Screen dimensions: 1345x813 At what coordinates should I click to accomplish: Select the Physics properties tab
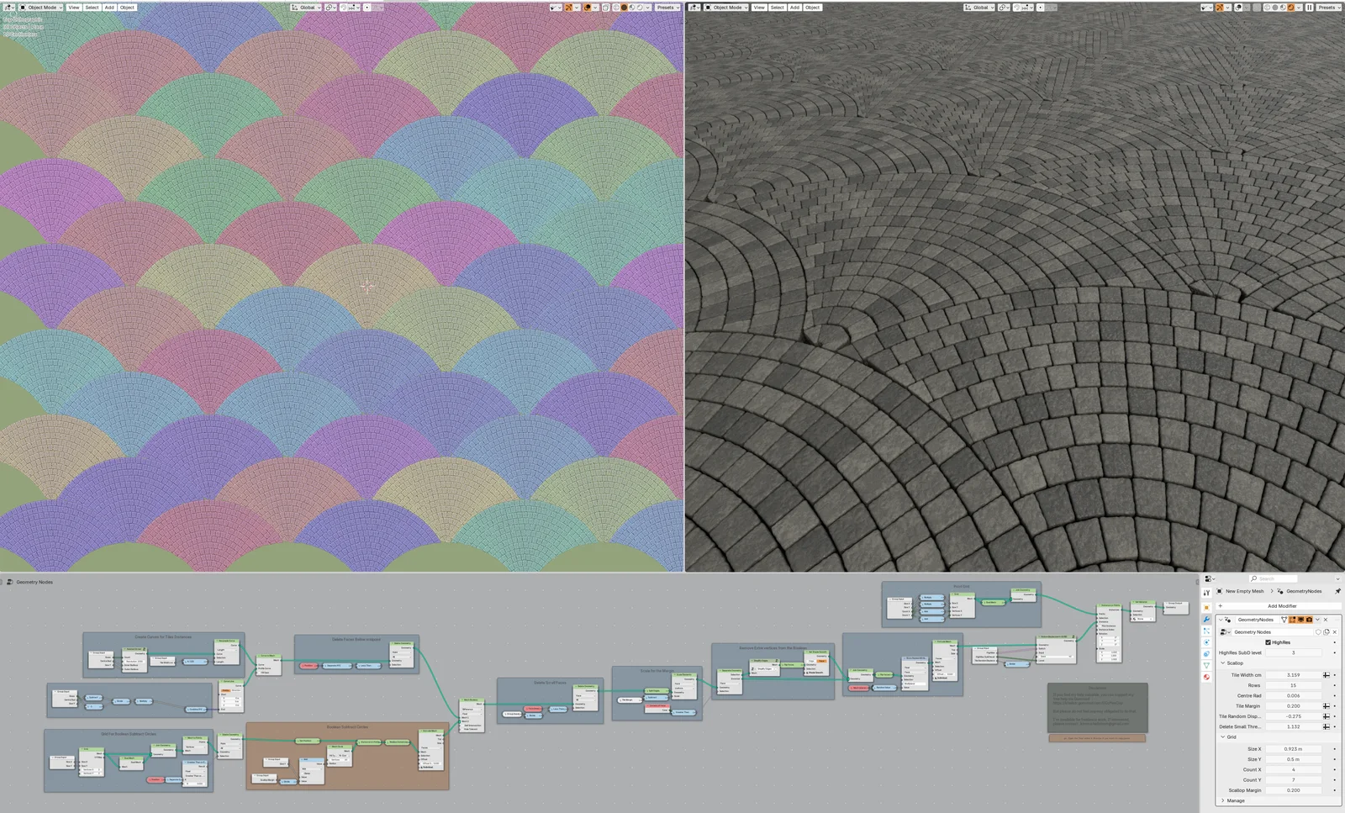coord(1207,642)
